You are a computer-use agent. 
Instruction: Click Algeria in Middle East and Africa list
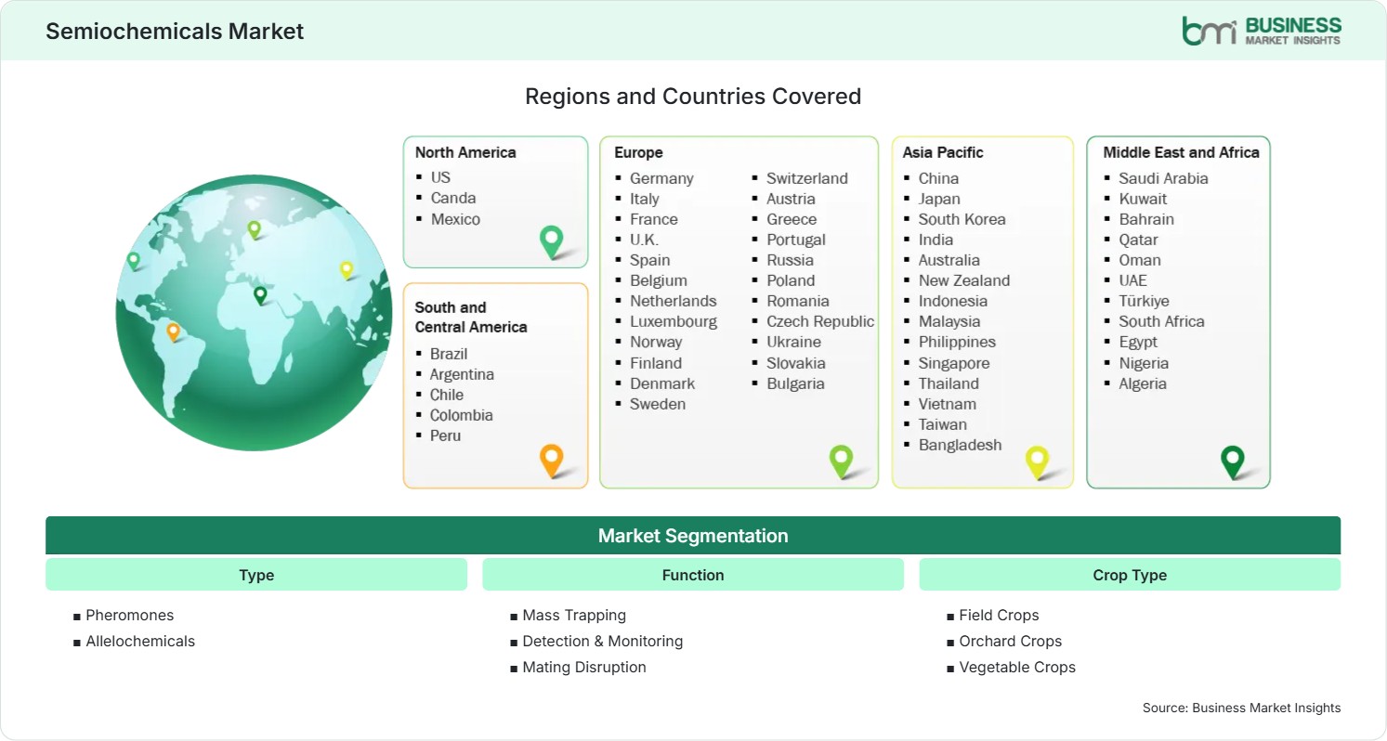(1143, 383)
